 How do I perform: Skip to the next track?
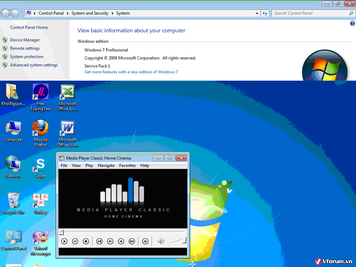[132, 241]
